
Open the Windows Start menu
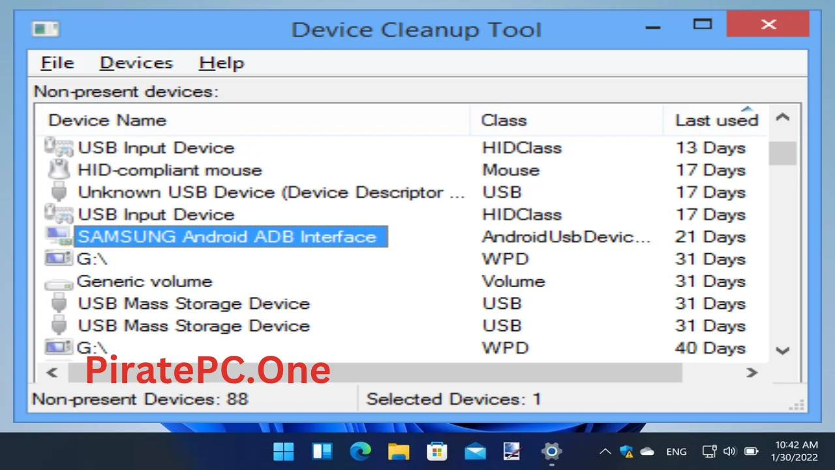click(x=284, y=451)
